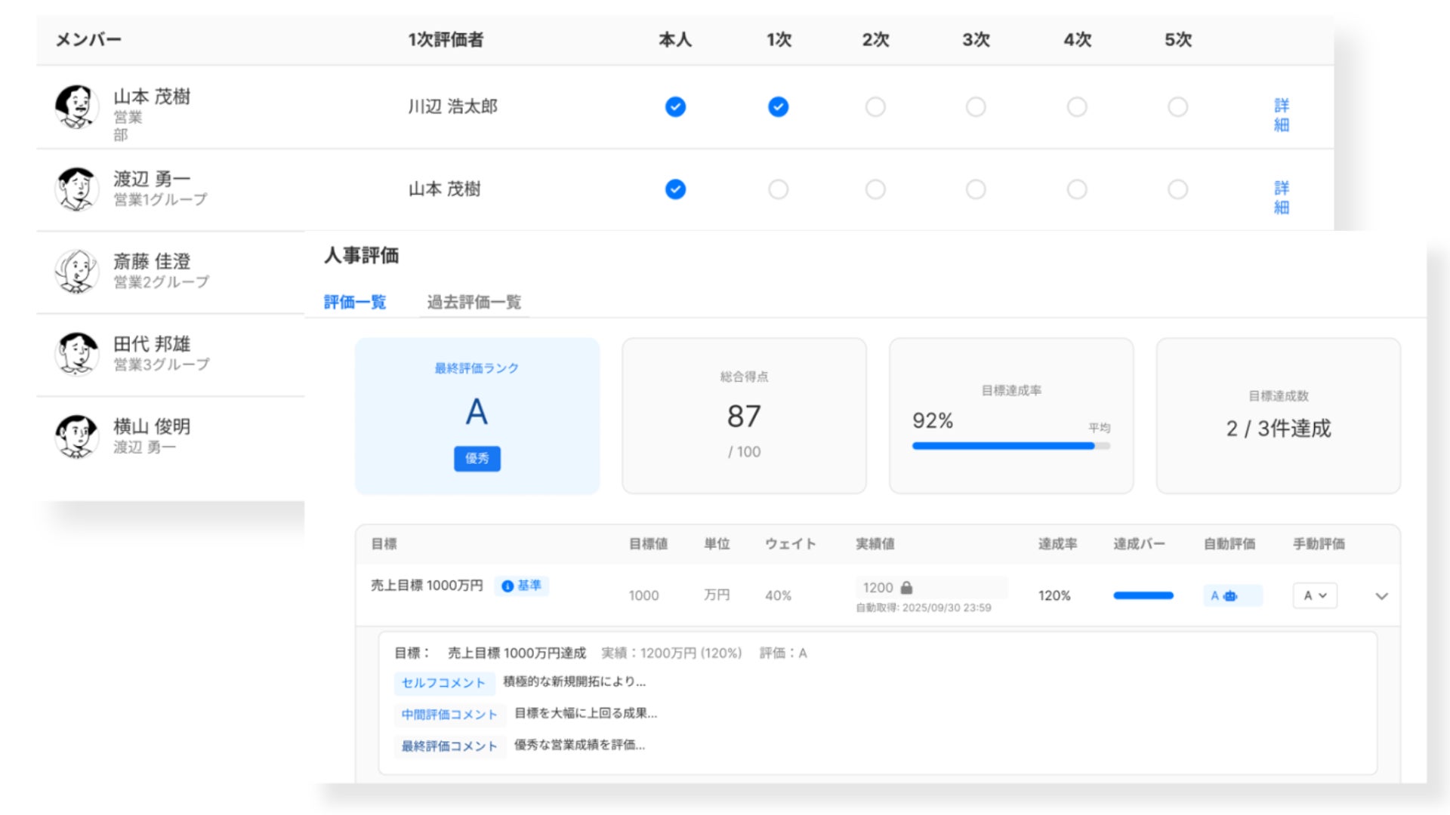Click the info icon on 基準 badge
This screenshot has width=1450, height=815.
(507, 586)
